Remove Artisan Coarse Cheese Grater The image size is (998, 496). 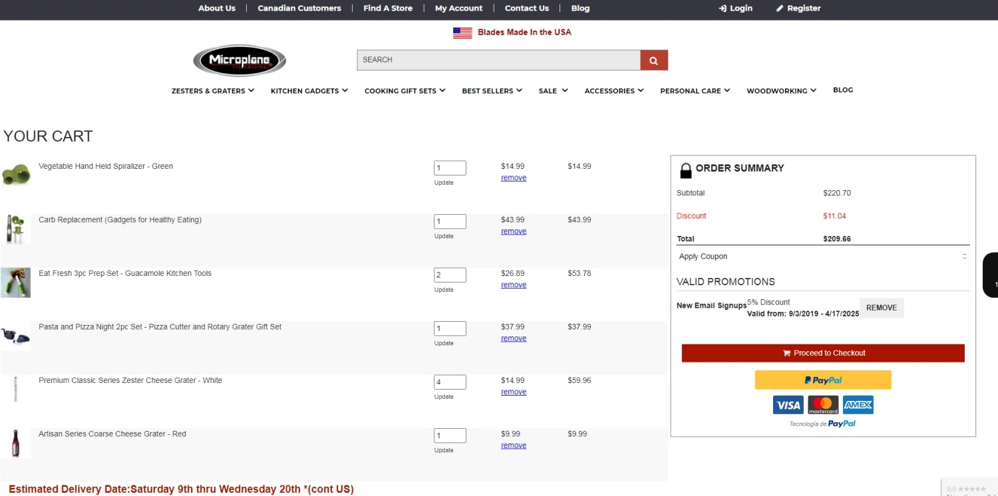(x=514, y=445)
